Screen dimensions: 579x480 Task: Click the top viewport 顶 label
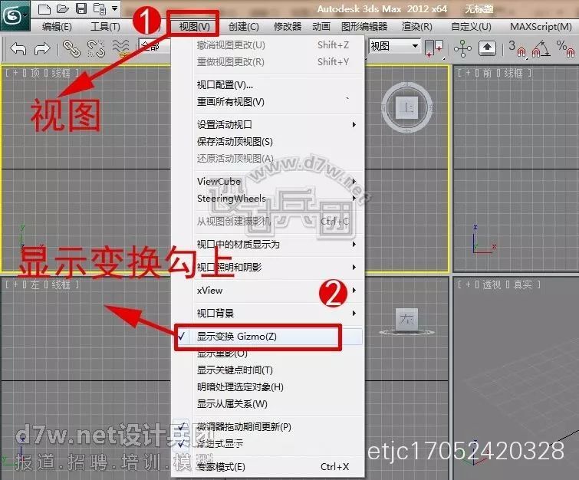[x=35, y=73]
